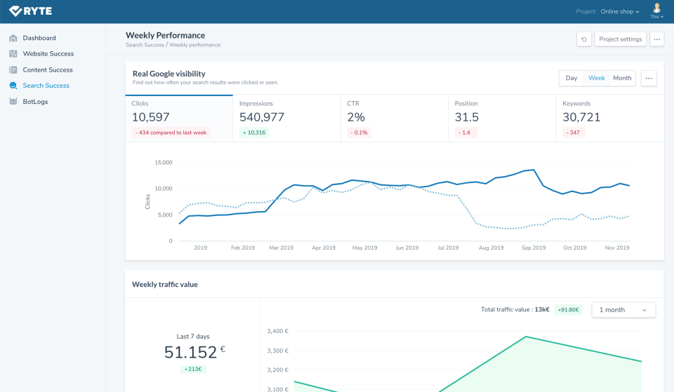
Task: Switch chart granularity to Day
Action: coord(571,78)
